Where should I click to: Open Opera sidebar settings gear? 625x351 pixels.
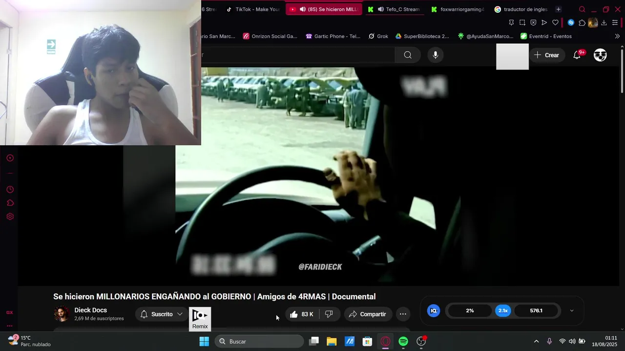[x=10, y=217]
